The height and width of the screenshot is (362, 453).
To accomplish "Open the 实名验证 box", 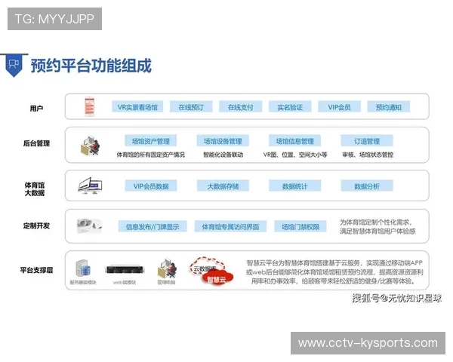I will [x=290, y=107].
